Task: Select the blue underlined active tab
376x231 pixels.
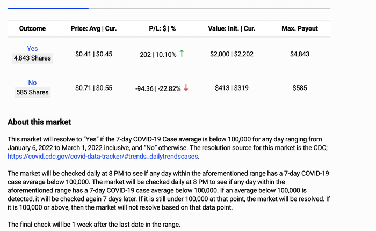Action: (48, 8)
